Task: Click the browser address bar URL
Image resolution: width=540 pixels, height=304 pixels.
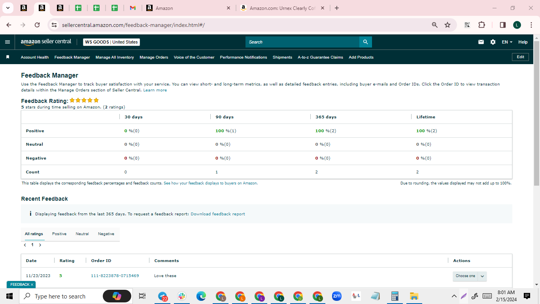Action: point(133,25)
